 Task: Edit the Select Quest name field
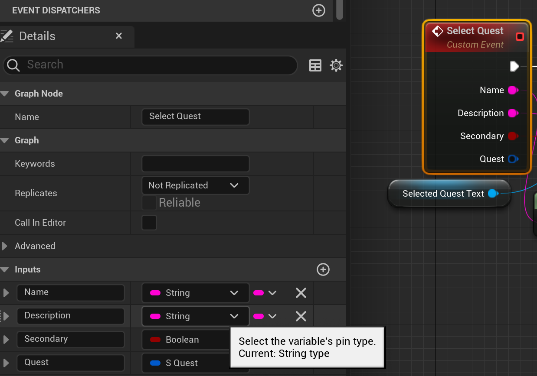coord(195,117)
